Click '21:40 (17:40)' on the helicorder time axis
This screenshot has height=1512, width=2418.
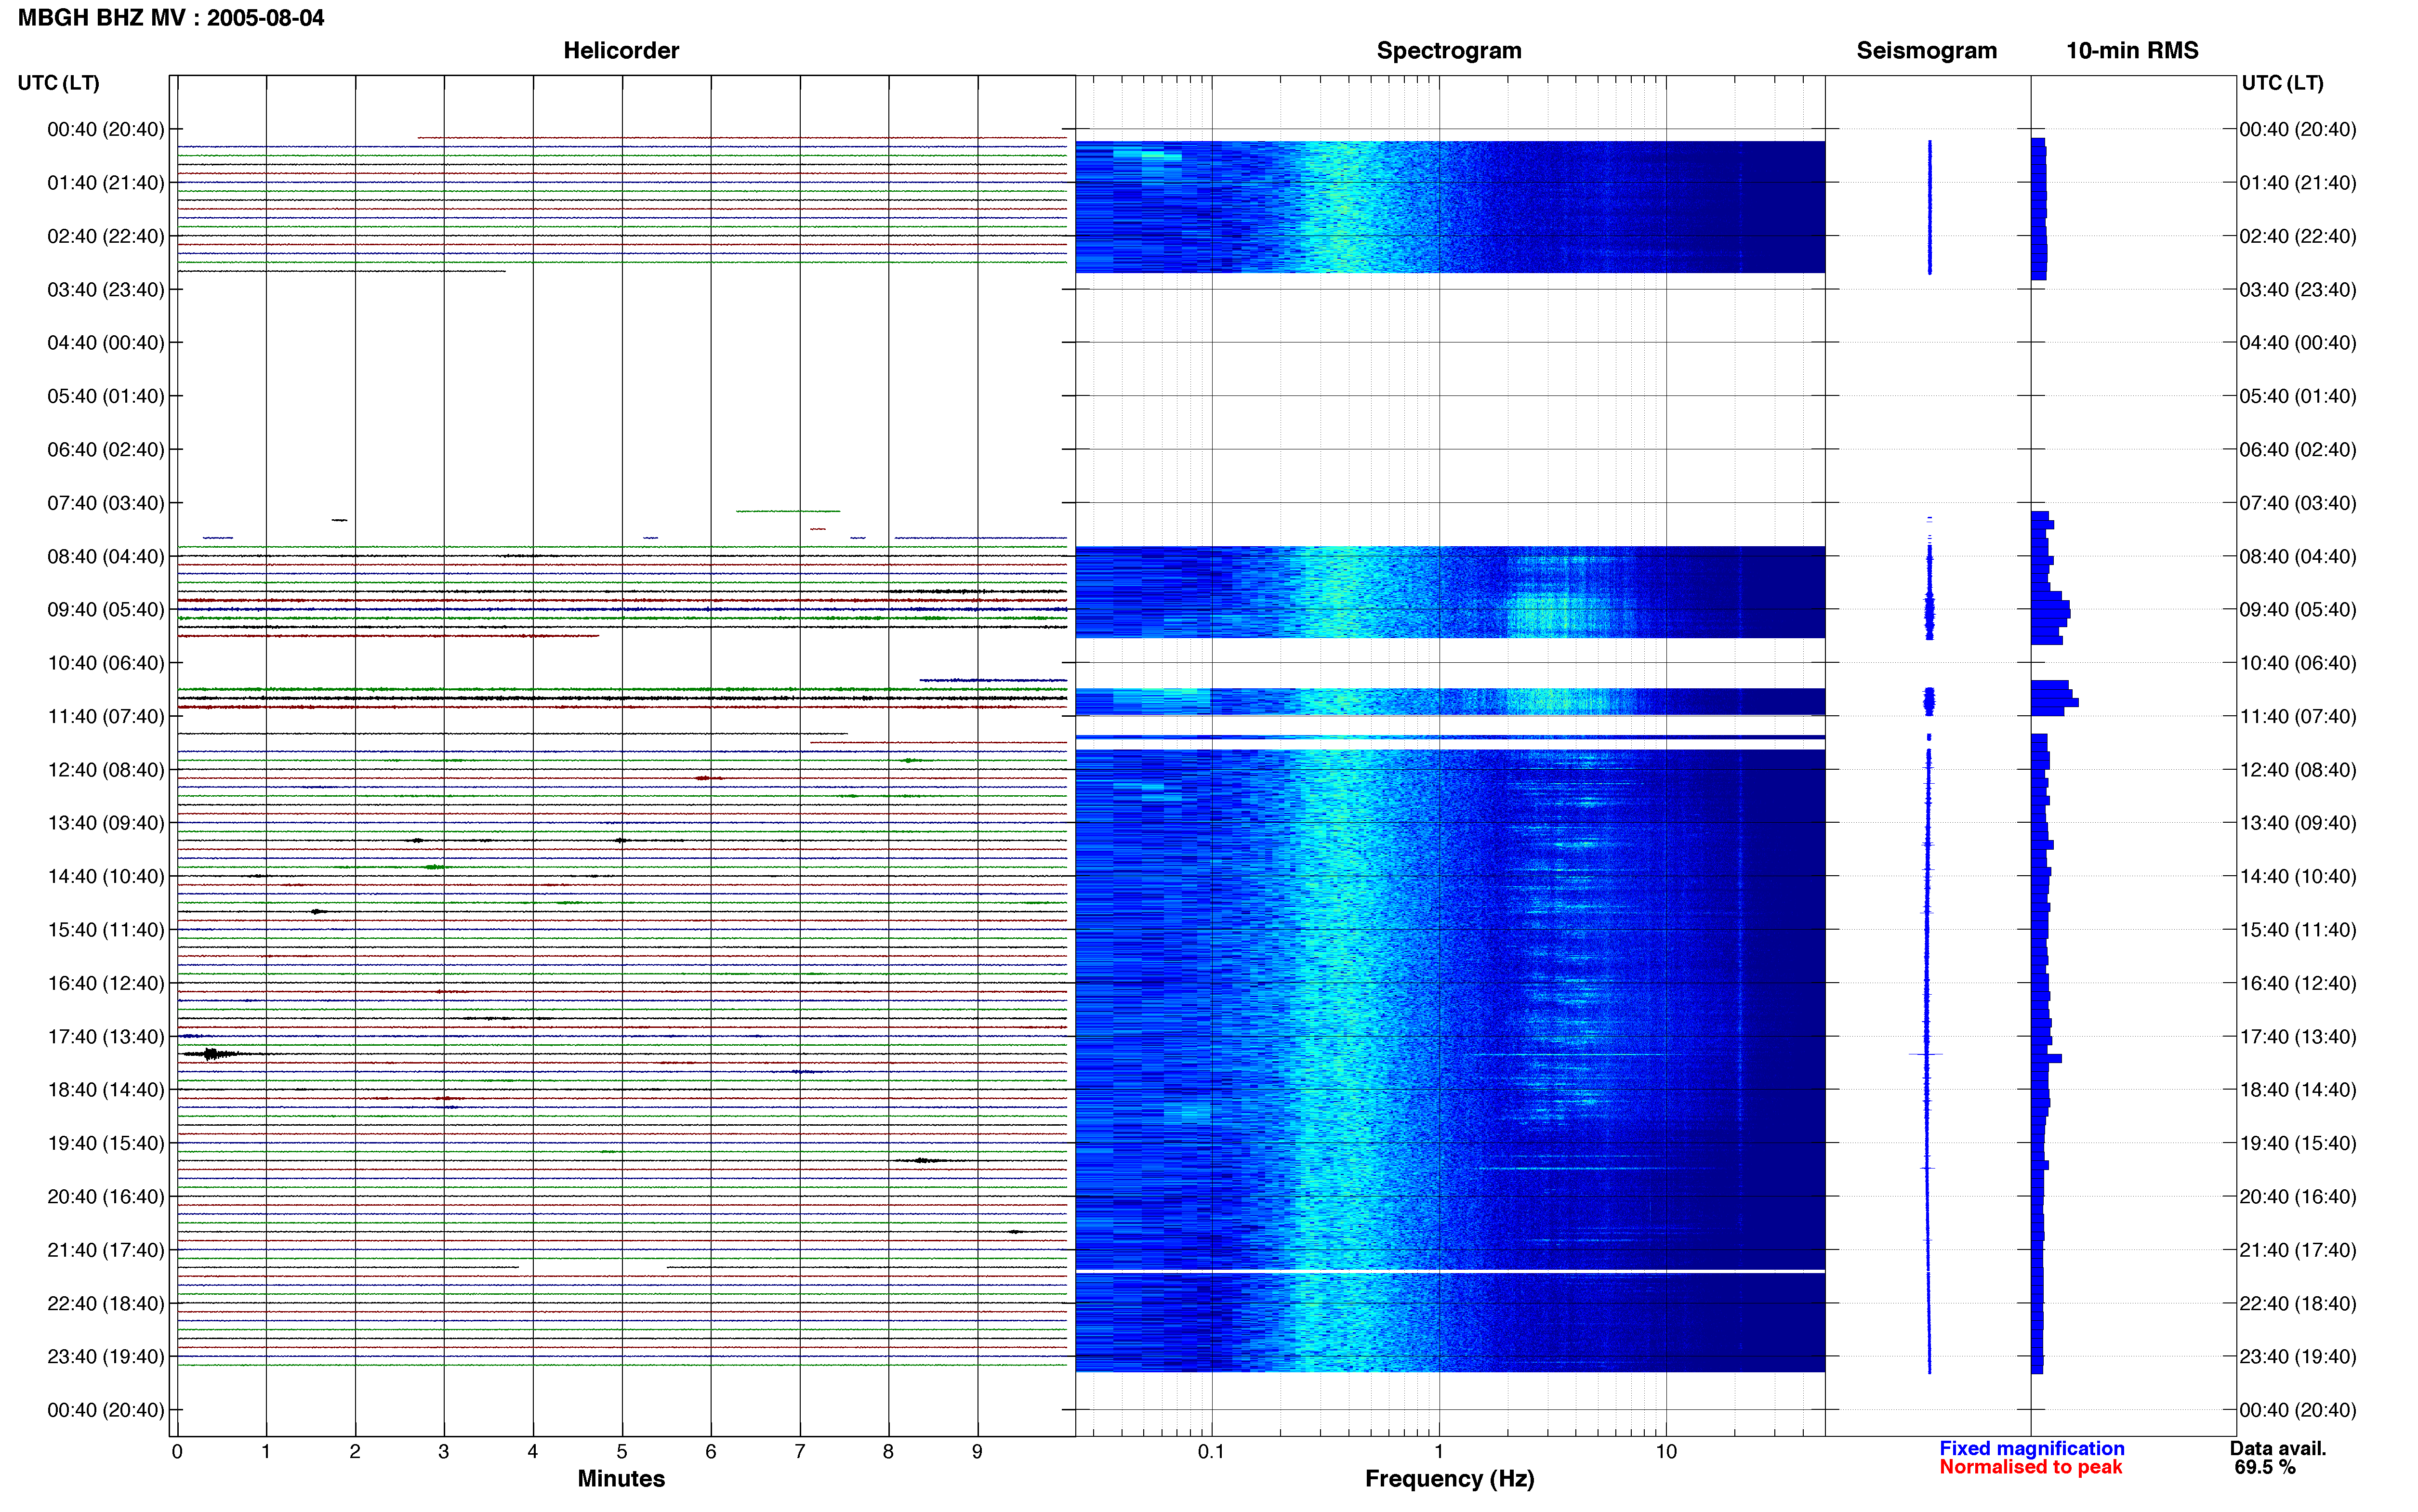coord(106,1250)
